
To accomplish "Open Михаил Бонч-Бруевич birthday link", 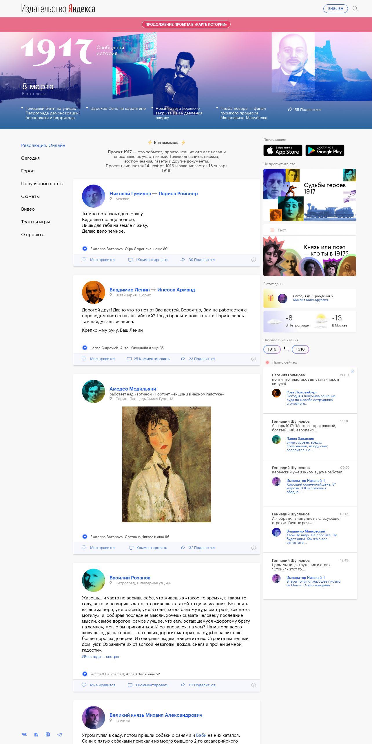I will [310, 300].
